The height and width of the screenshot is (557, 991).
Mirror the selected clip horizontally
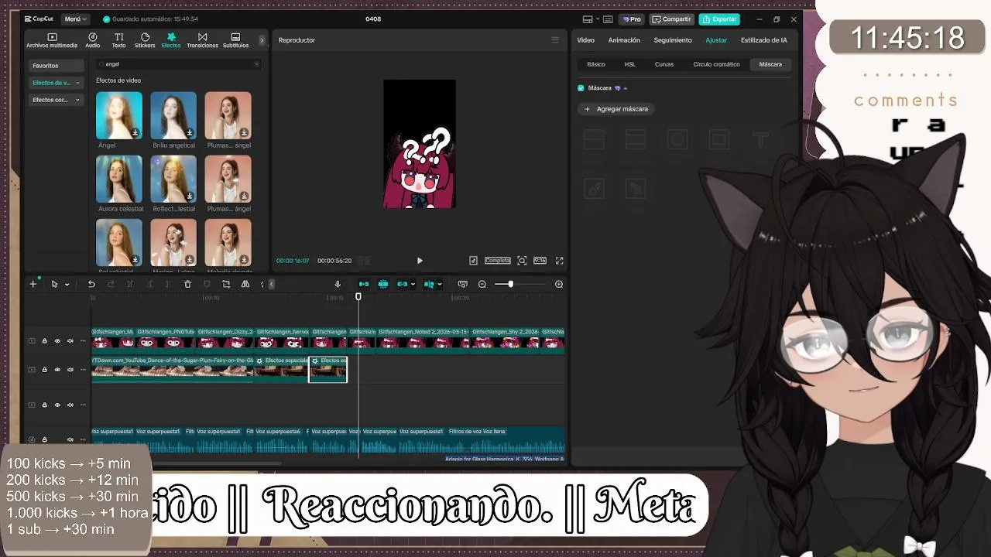click(245, 284)
